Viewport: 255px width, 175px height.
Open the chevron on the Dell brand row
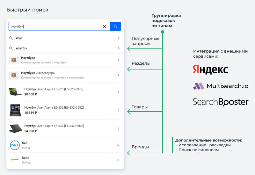pos(118,145)
